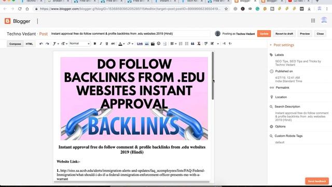Viewport: 332px width, 187px height.
Task: Open the Chrome three-dot menu
Action: click(327, 9)
